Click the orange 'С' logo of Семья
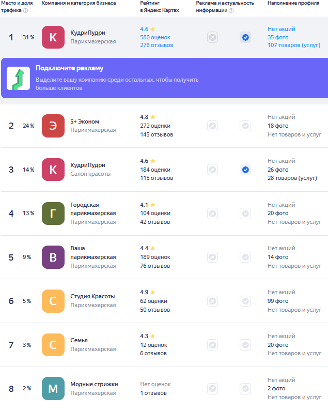The height and width of the screenshot is (411, 328). [53, 345]
